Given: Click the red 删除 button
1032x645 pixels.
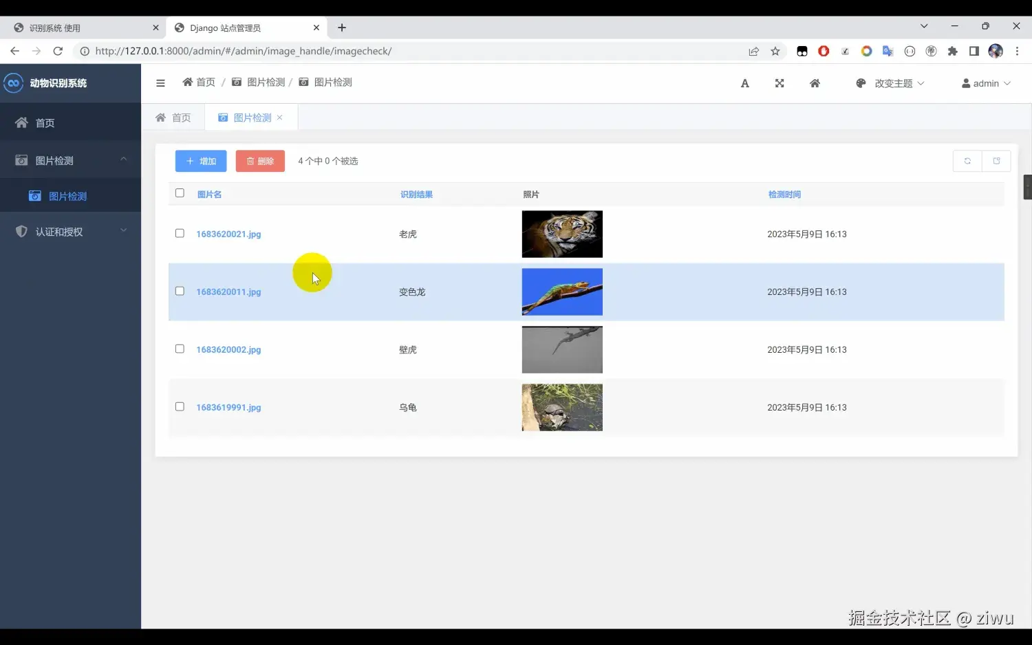Looking at the screenshot, I should click(260, 161).
